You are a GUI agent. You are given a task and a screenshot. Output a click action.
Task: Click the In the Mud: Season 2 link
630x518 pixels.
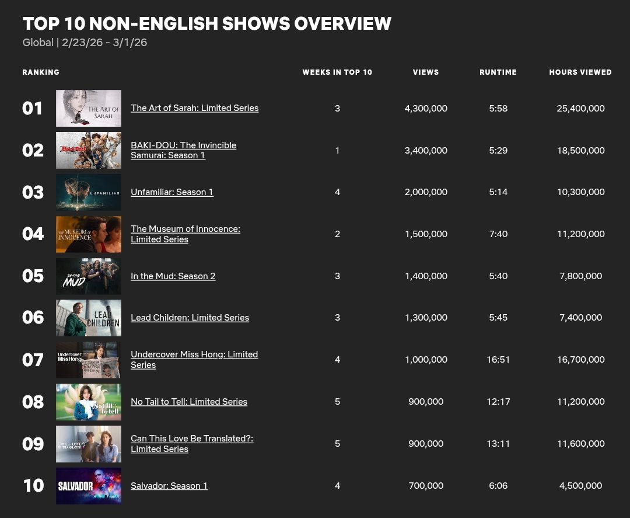pyautogui.click(x=173, y=276)
